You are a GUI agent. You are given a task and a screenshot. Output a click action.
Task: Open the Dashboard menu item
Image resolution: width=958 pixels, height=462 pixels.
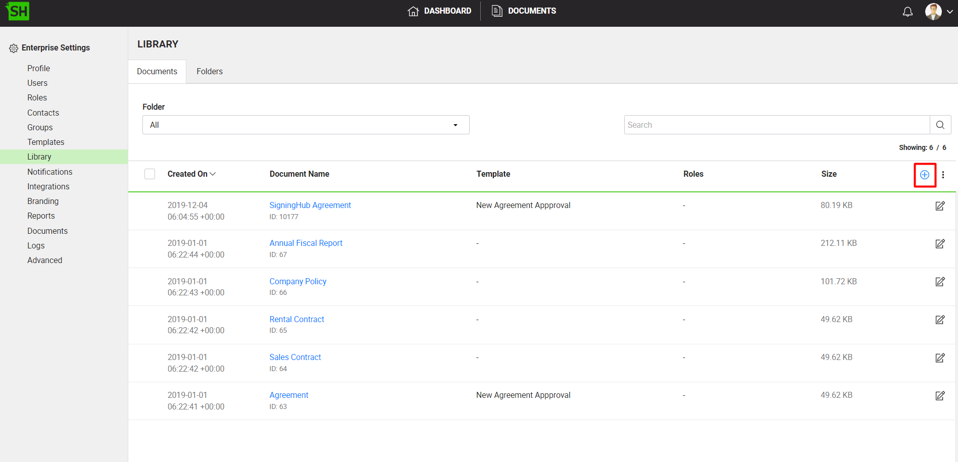439,11
